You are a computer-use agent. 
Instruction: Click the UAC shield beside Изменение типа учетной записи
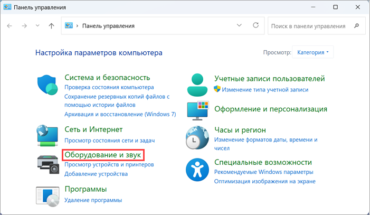tap(217, 89)
